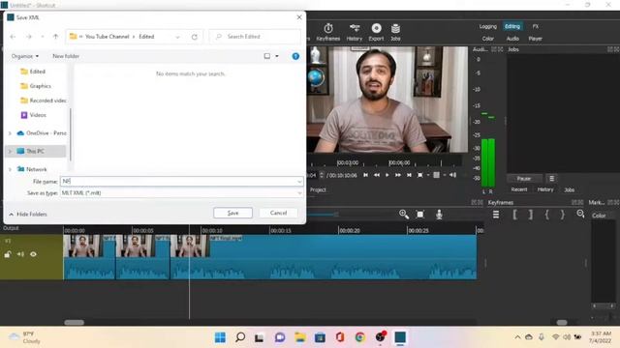Record audio with the microphone icon
Viewport: 620px width, 348px height.
point(439,215)
